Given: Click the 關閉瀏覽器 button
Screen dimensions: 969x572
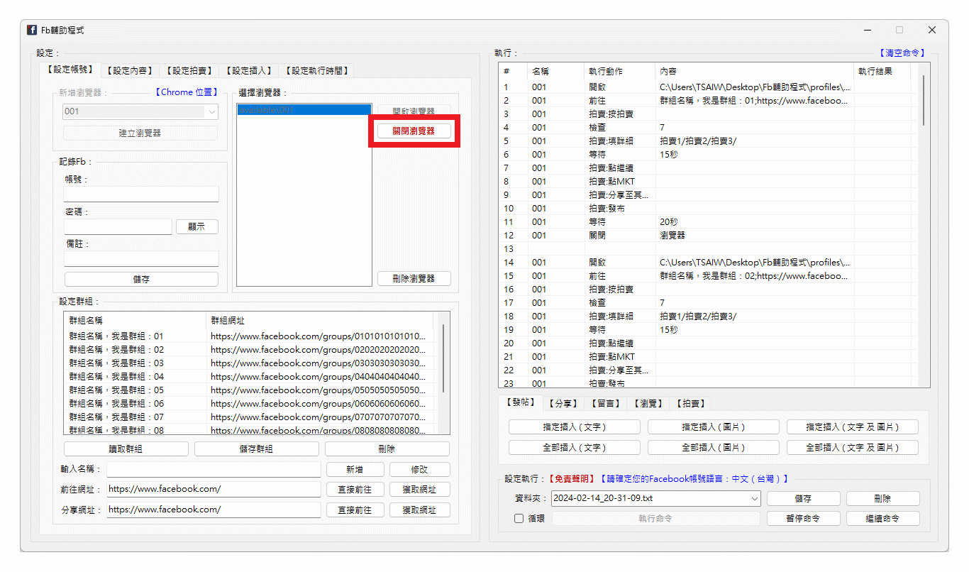Looking at the screenshot, I should [x=414, y=131].
